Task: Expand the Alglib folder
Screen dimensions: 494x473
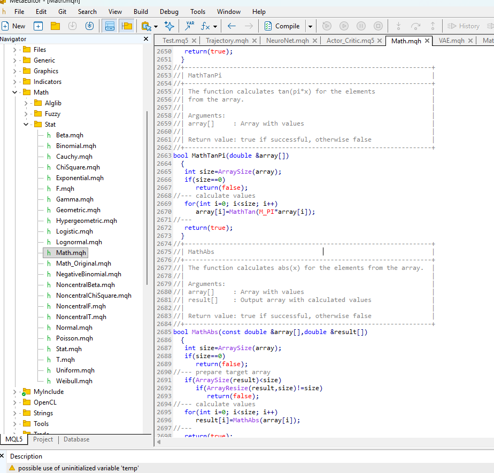Action: [x=26, y=103]
